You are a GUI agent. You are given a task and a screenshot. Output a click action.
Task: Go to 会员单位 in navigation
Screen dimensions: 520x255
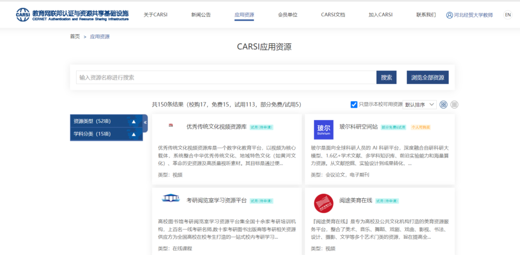click(x=287, y=15)
